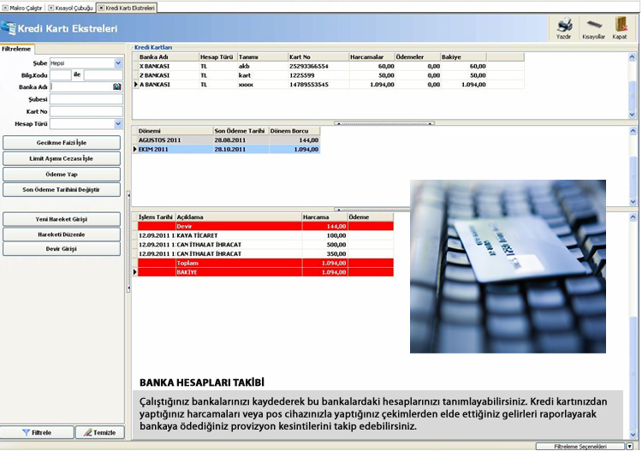Click the Yeni Hareket Girişi button

[x=62, y=219]
